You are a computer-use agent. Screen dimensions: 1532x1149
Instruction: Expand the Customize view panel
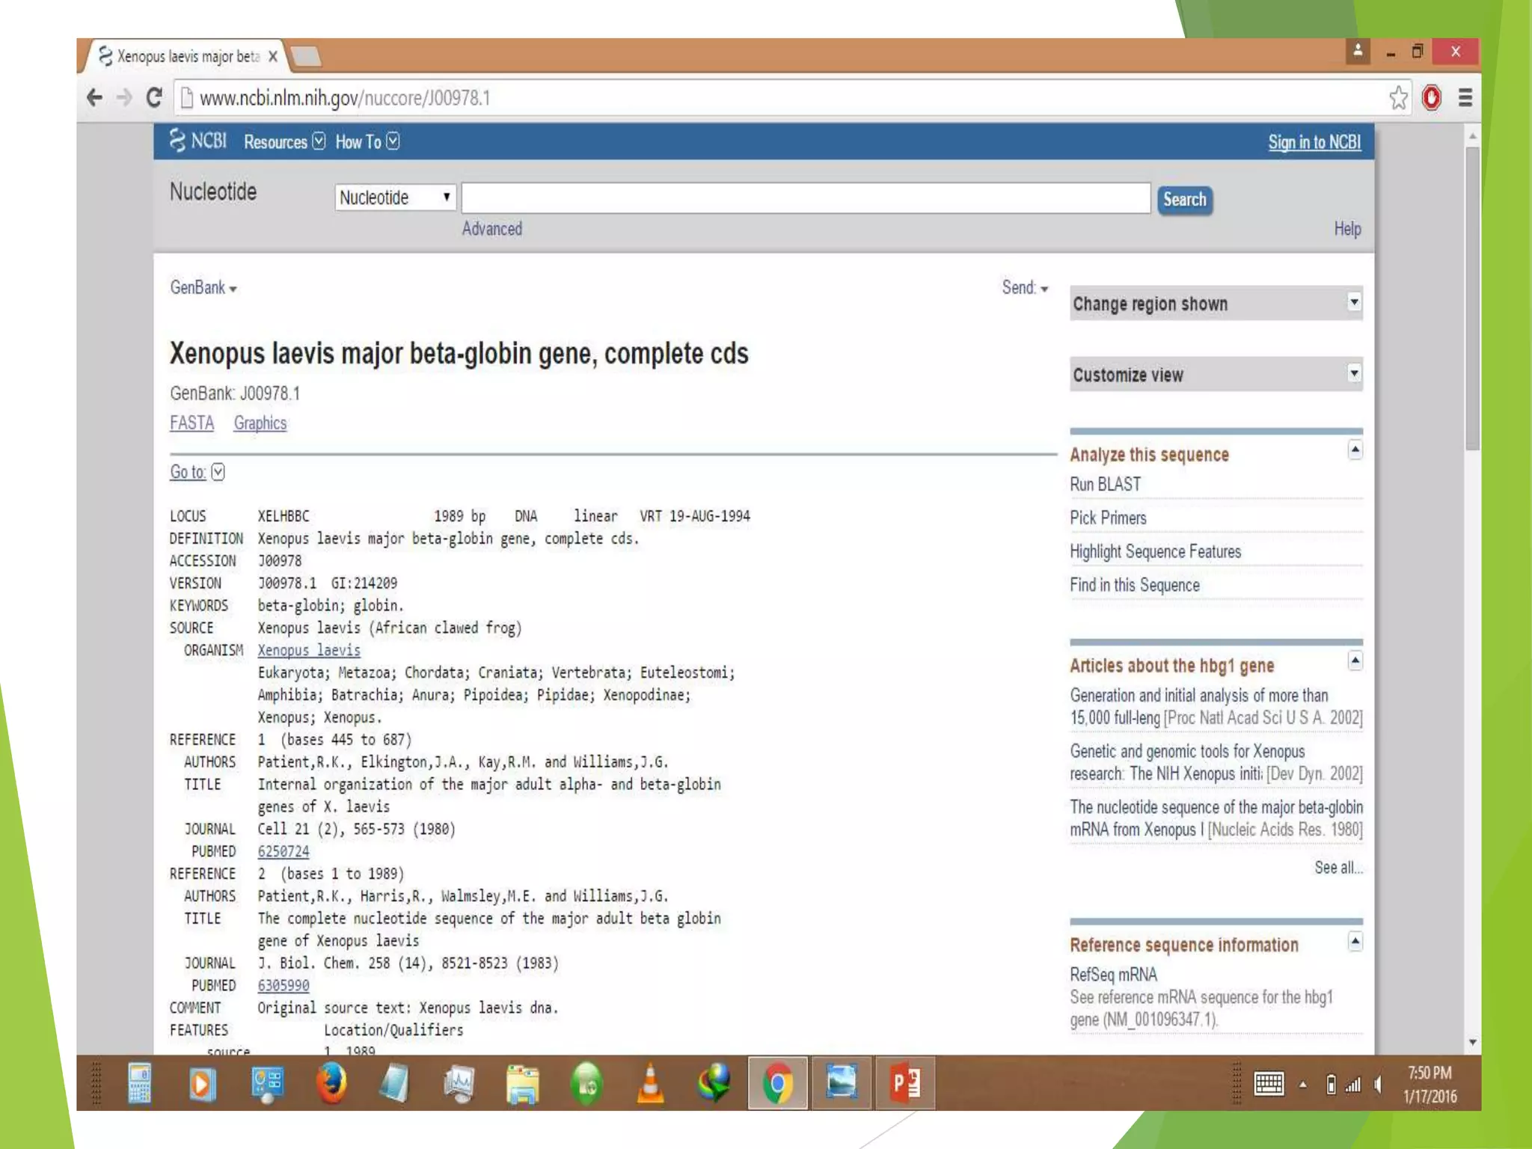[x=1354, y=373]
